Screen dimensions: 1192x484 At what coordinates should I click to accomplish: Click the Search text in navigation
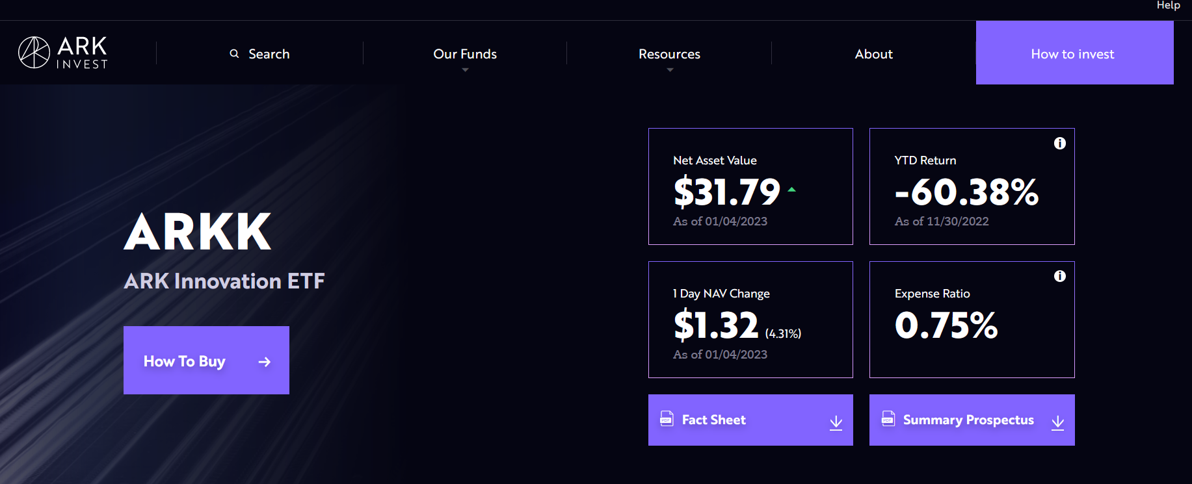click(x=269, y=54)
